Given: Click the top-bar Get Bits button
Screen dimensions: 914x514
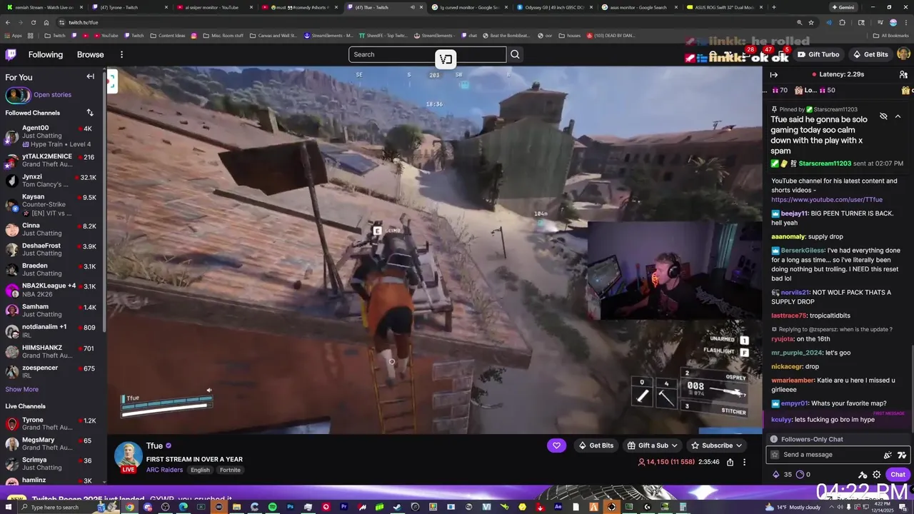Looking at the screenshot, I should point(870,54).
